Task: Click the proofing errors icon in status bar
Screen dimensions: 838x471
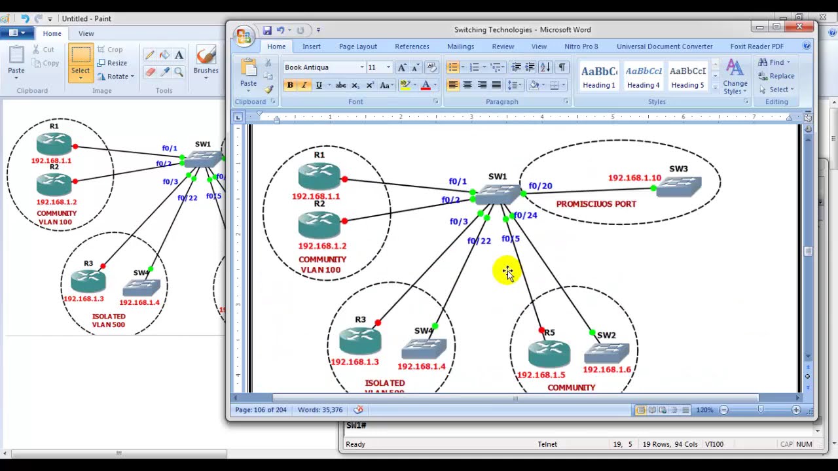Action: click(x=359, y=410)
